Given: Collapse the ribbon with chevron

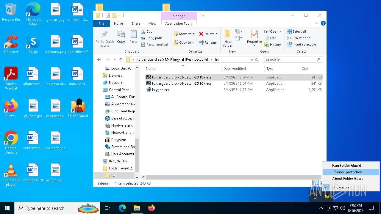Looking at the screenshot, I should tap(317, 23).
